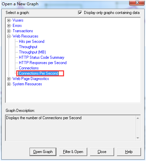Click description scrollbar down arrow

[138, 138]
